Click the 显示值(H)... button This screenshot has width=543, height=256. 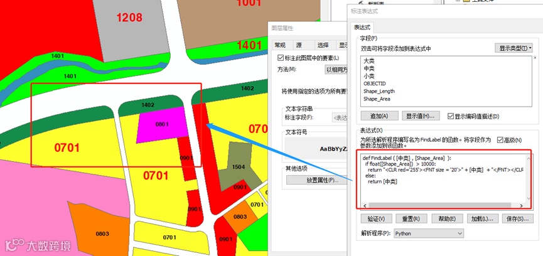tap(421, 115)
